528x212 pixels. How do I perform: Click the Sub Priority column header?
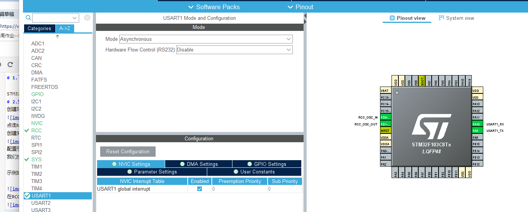coord(284,181)
